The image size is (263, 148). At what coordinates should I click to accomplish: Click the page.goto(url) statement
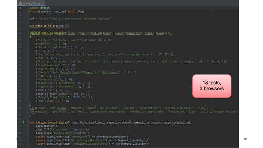coord(46,126)
